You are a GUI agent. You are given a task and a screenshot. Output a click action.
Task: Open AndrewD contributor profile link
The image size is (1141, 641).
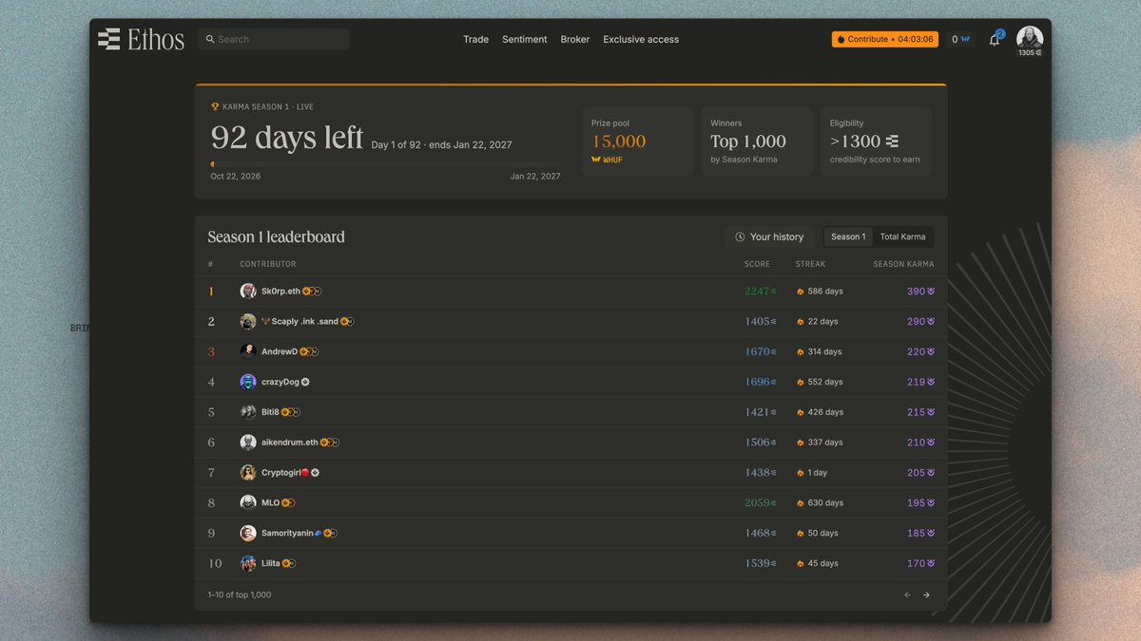pyautogui.click(x=280, y=351)
